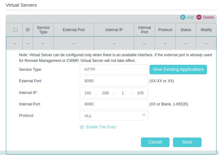219x155 pixels.
Task: Click the Status column header
Action: coord(186,30)
